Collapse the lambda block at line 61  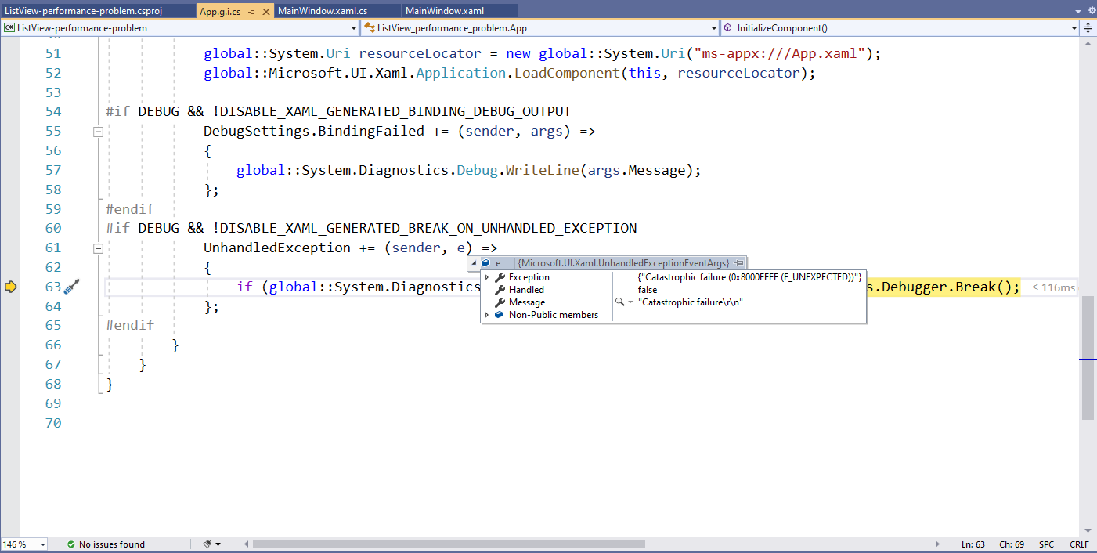(x=98, y=248)
